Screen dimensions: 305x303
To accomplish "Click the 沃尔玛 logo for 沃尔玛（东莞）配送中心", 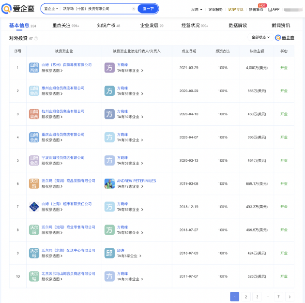I will pyautogui.click(x=34, y=253).
